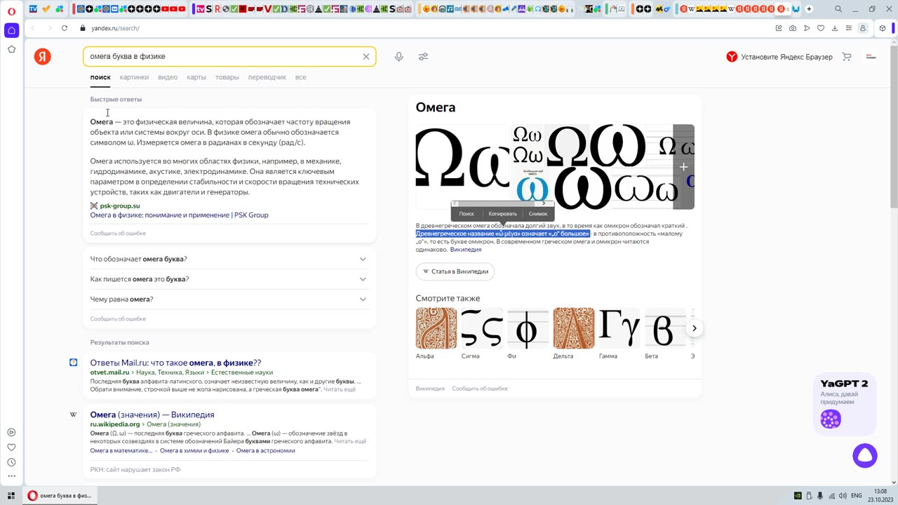Expand more Omega images with plus

(x=684, y=167)
